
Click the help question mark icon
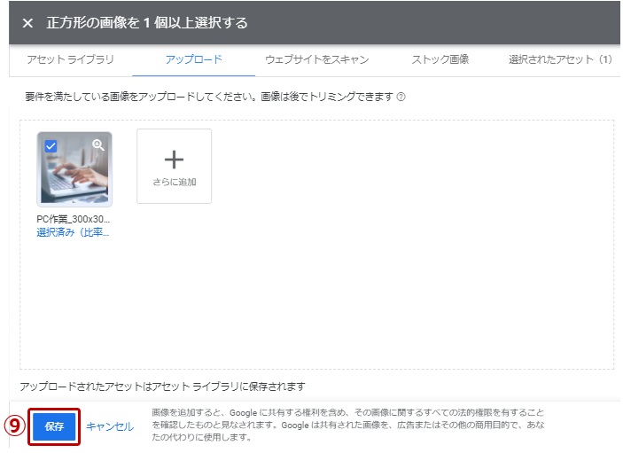(401, 97)
